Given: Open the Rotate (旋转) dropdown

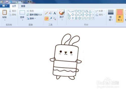Looking at the screenshot, I should click(x=31, y=18).
